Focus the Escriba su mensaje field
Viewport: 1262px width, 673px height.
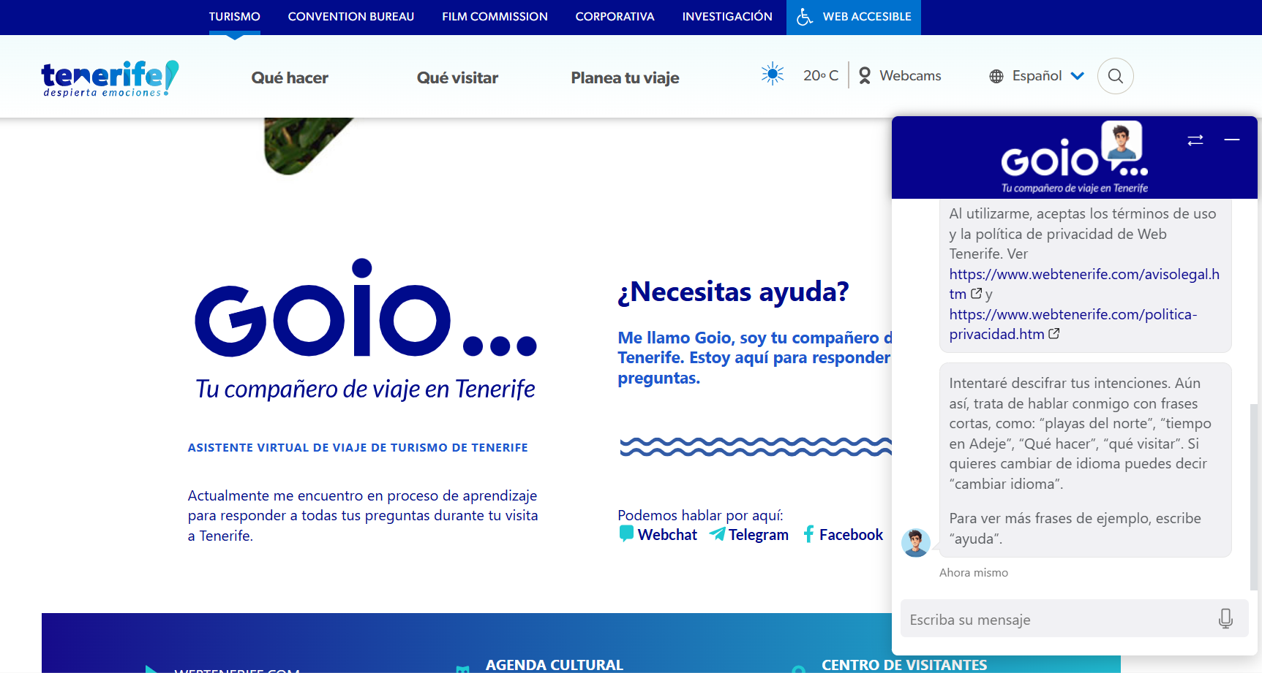click(x=1053, y=620)
